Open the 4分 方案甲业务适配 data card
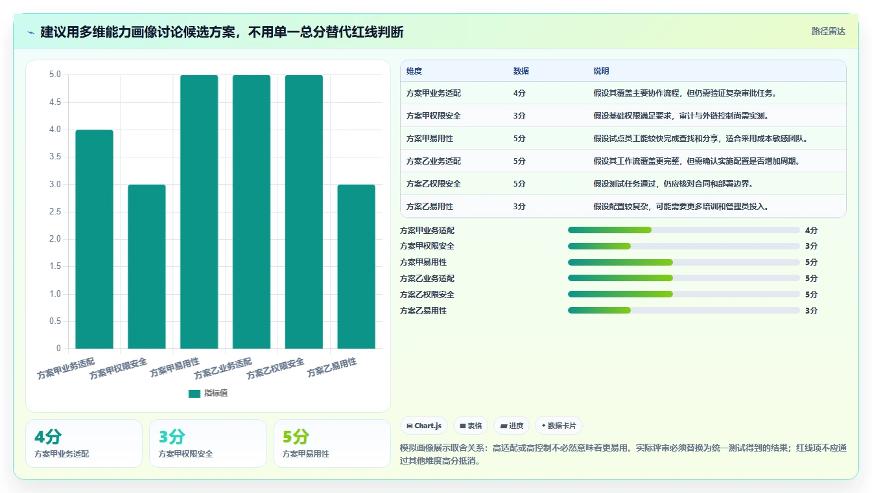This screenshot has height=493, width=872. point(84,444)
